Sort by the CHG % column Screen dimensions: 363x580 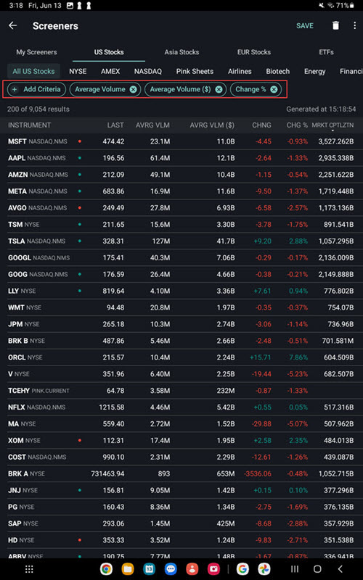click(297, 125)
